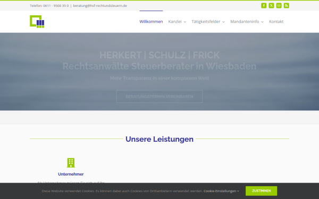The image size is (319, 199).
Task: Click the green building icon above Unternehmer
Action: click(x=71, y=163)
